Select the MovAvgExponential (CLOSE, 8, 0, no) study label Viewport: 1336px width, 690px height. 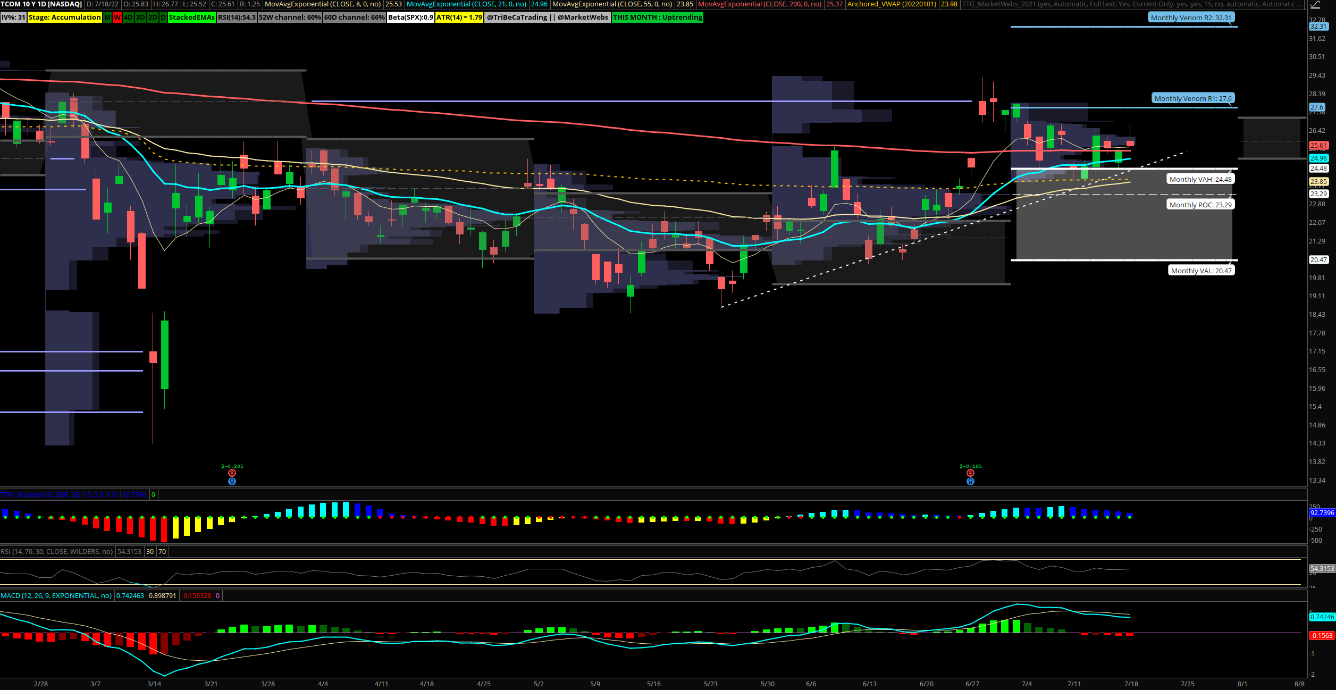click(323, 4)
